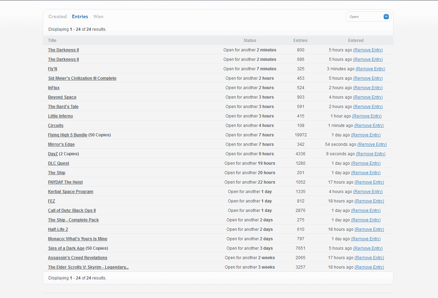Viewport: 438px width, 298px height.
Task: Open Kerbal Space Program giveaway
Action: 70,192
